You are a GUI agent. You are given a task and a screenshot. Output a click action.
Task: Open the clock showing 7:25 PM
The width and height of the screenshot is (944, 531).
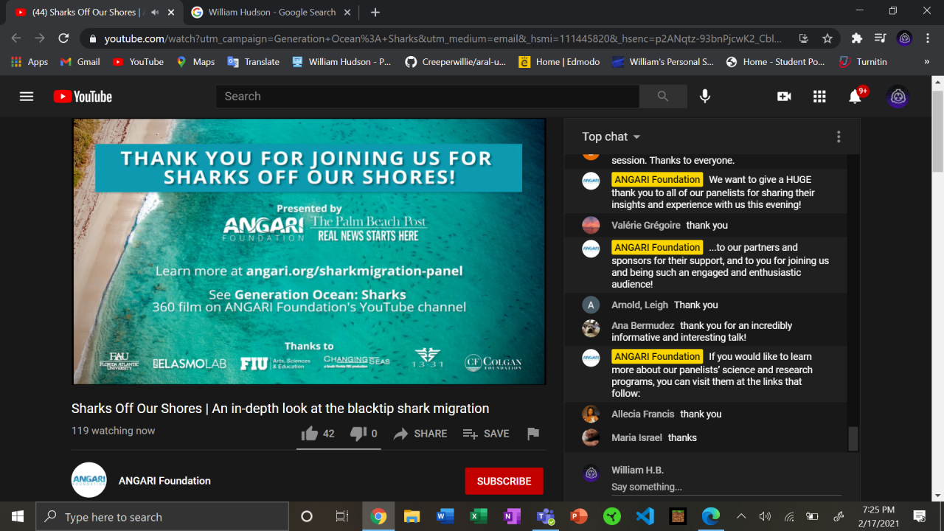tap(878, 516)
